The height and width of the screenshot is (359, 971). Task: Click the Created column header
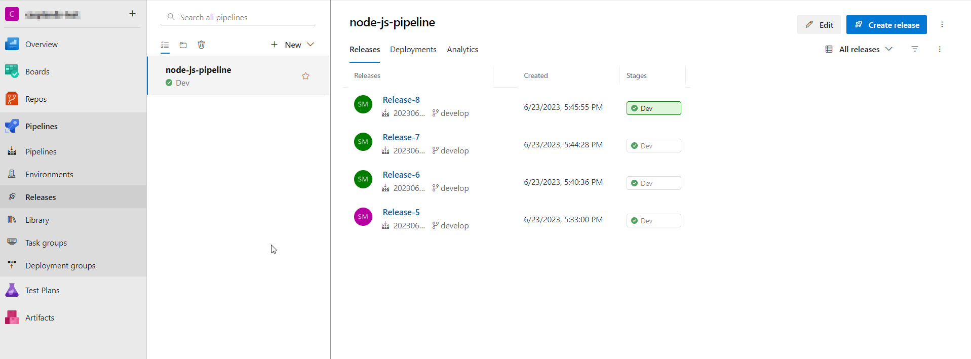(536, 75)
